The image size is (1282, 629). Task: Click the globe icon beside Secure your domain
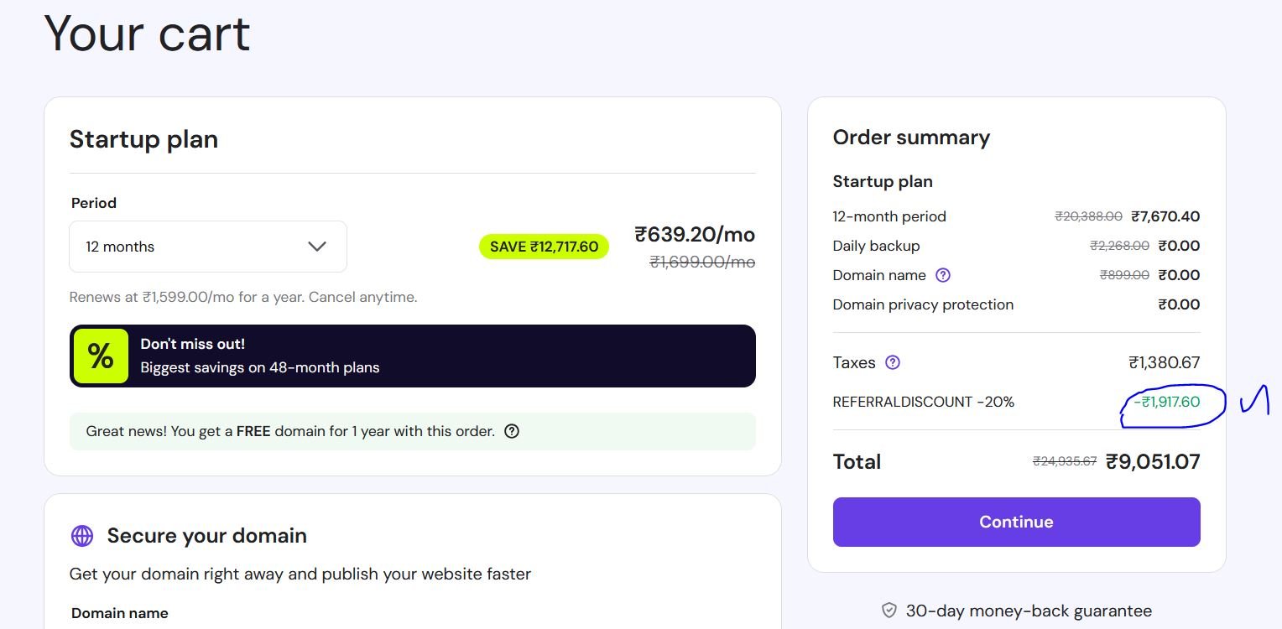(82, 536)
